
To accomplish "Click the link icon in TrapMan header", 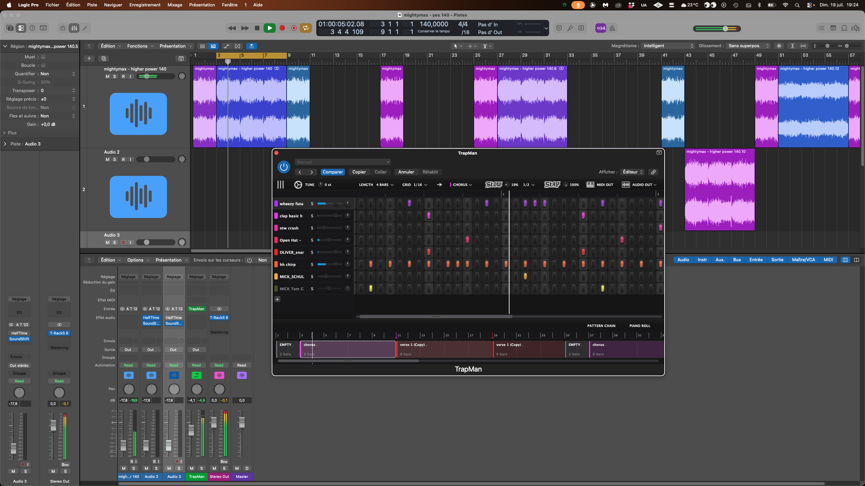I will tap(653, 172).
